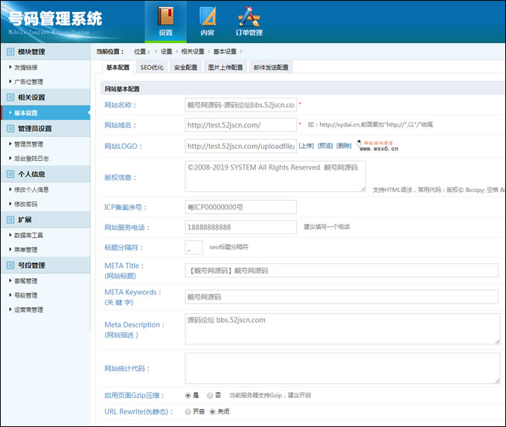This screenshot has height=427, width=506.
Task: Open 数据库工具 in the sidebar
Action: pyautogui.click(x=29, y=235)
